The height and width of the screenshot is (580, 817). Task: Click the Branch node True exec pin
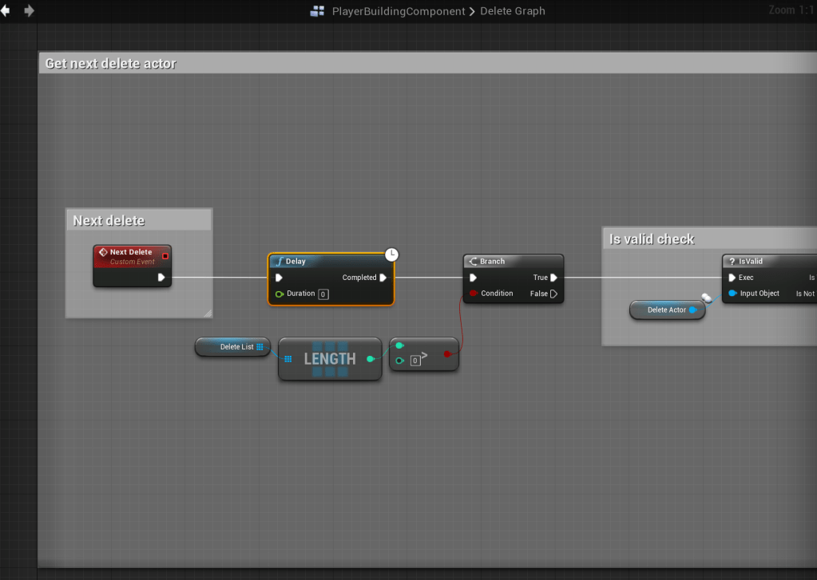click(554, 278)
